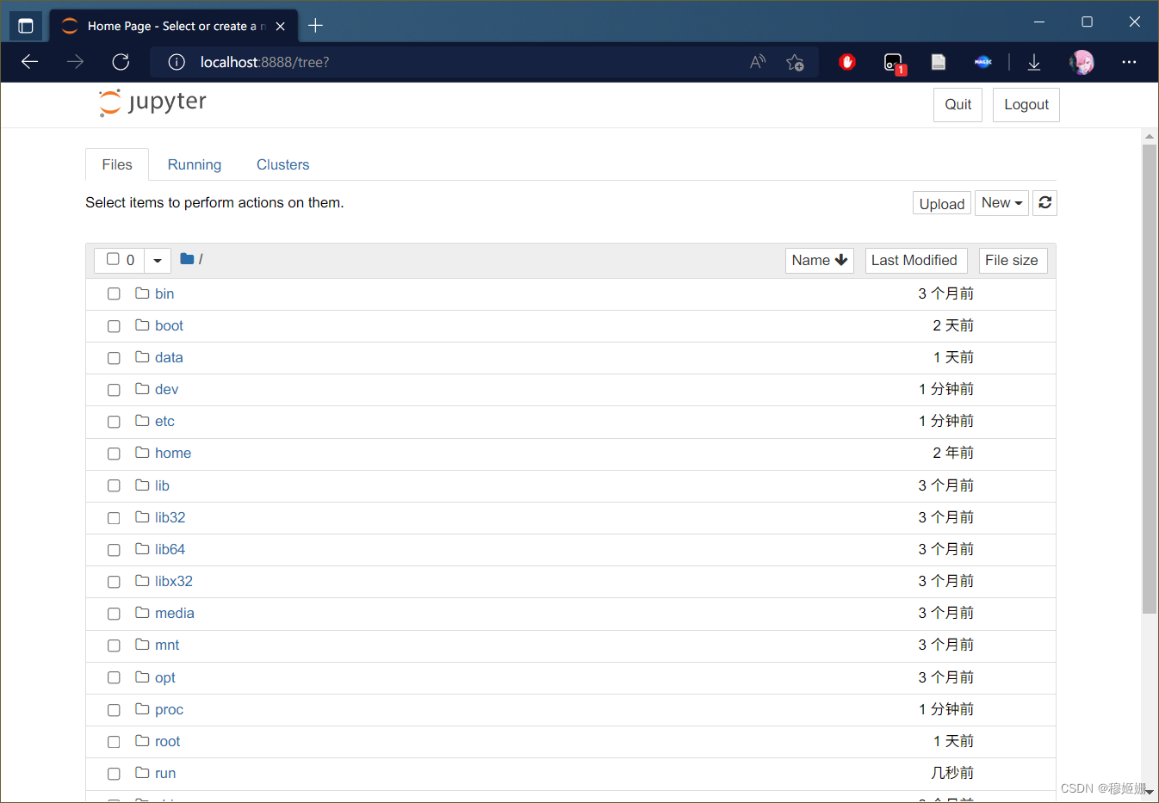
Task: Click the Jupyter logo
Action: coord(152,102)
